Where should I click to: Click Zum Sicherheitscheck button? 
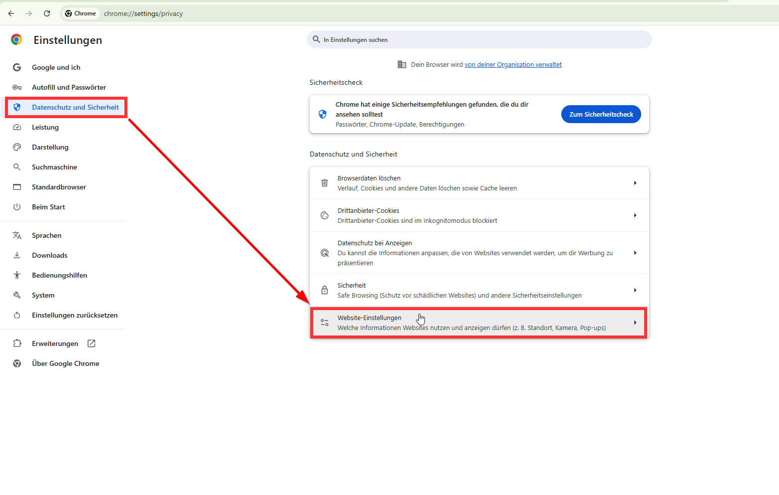(601, 114)
